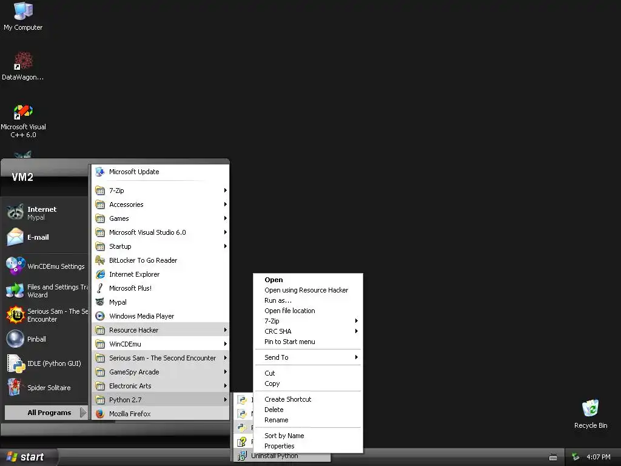
Task: Click the IDLE (Python GUI) icon
Action: coord(16,363)
